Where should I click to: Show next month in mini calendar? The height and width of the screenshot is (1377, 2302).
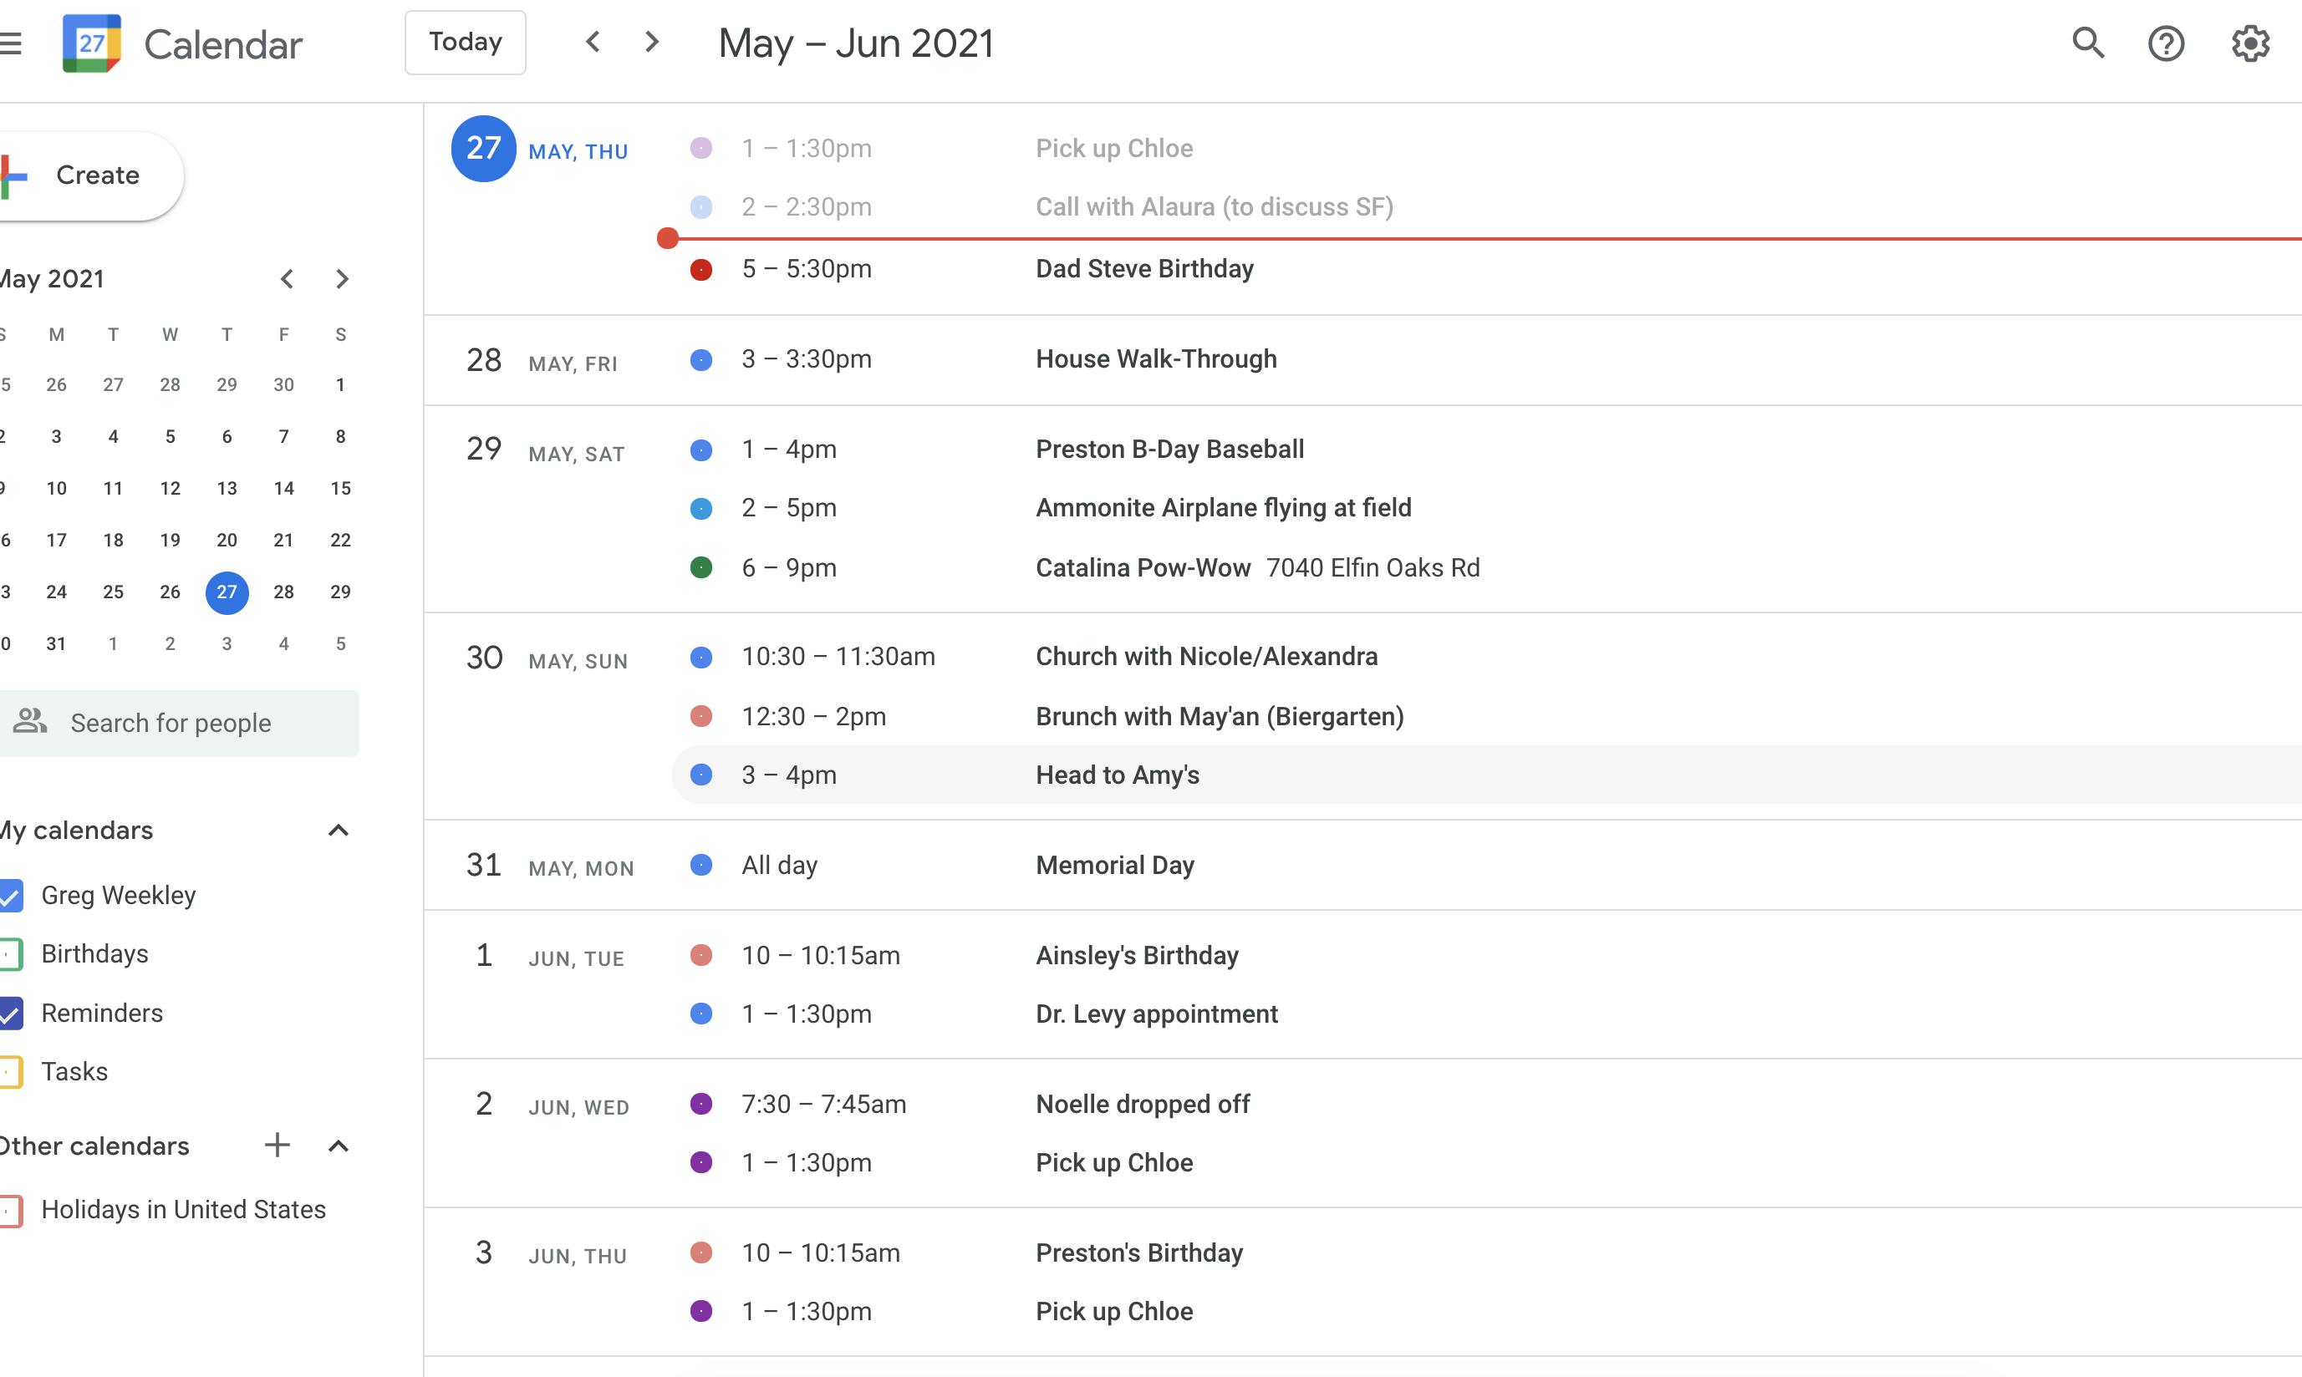click(x=342, y=278)
